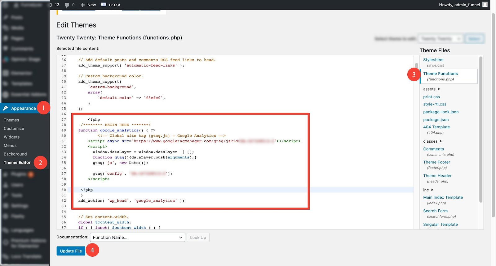Open the Singular Template file
This screenshot has height=266, width=496.
(441, 225)
